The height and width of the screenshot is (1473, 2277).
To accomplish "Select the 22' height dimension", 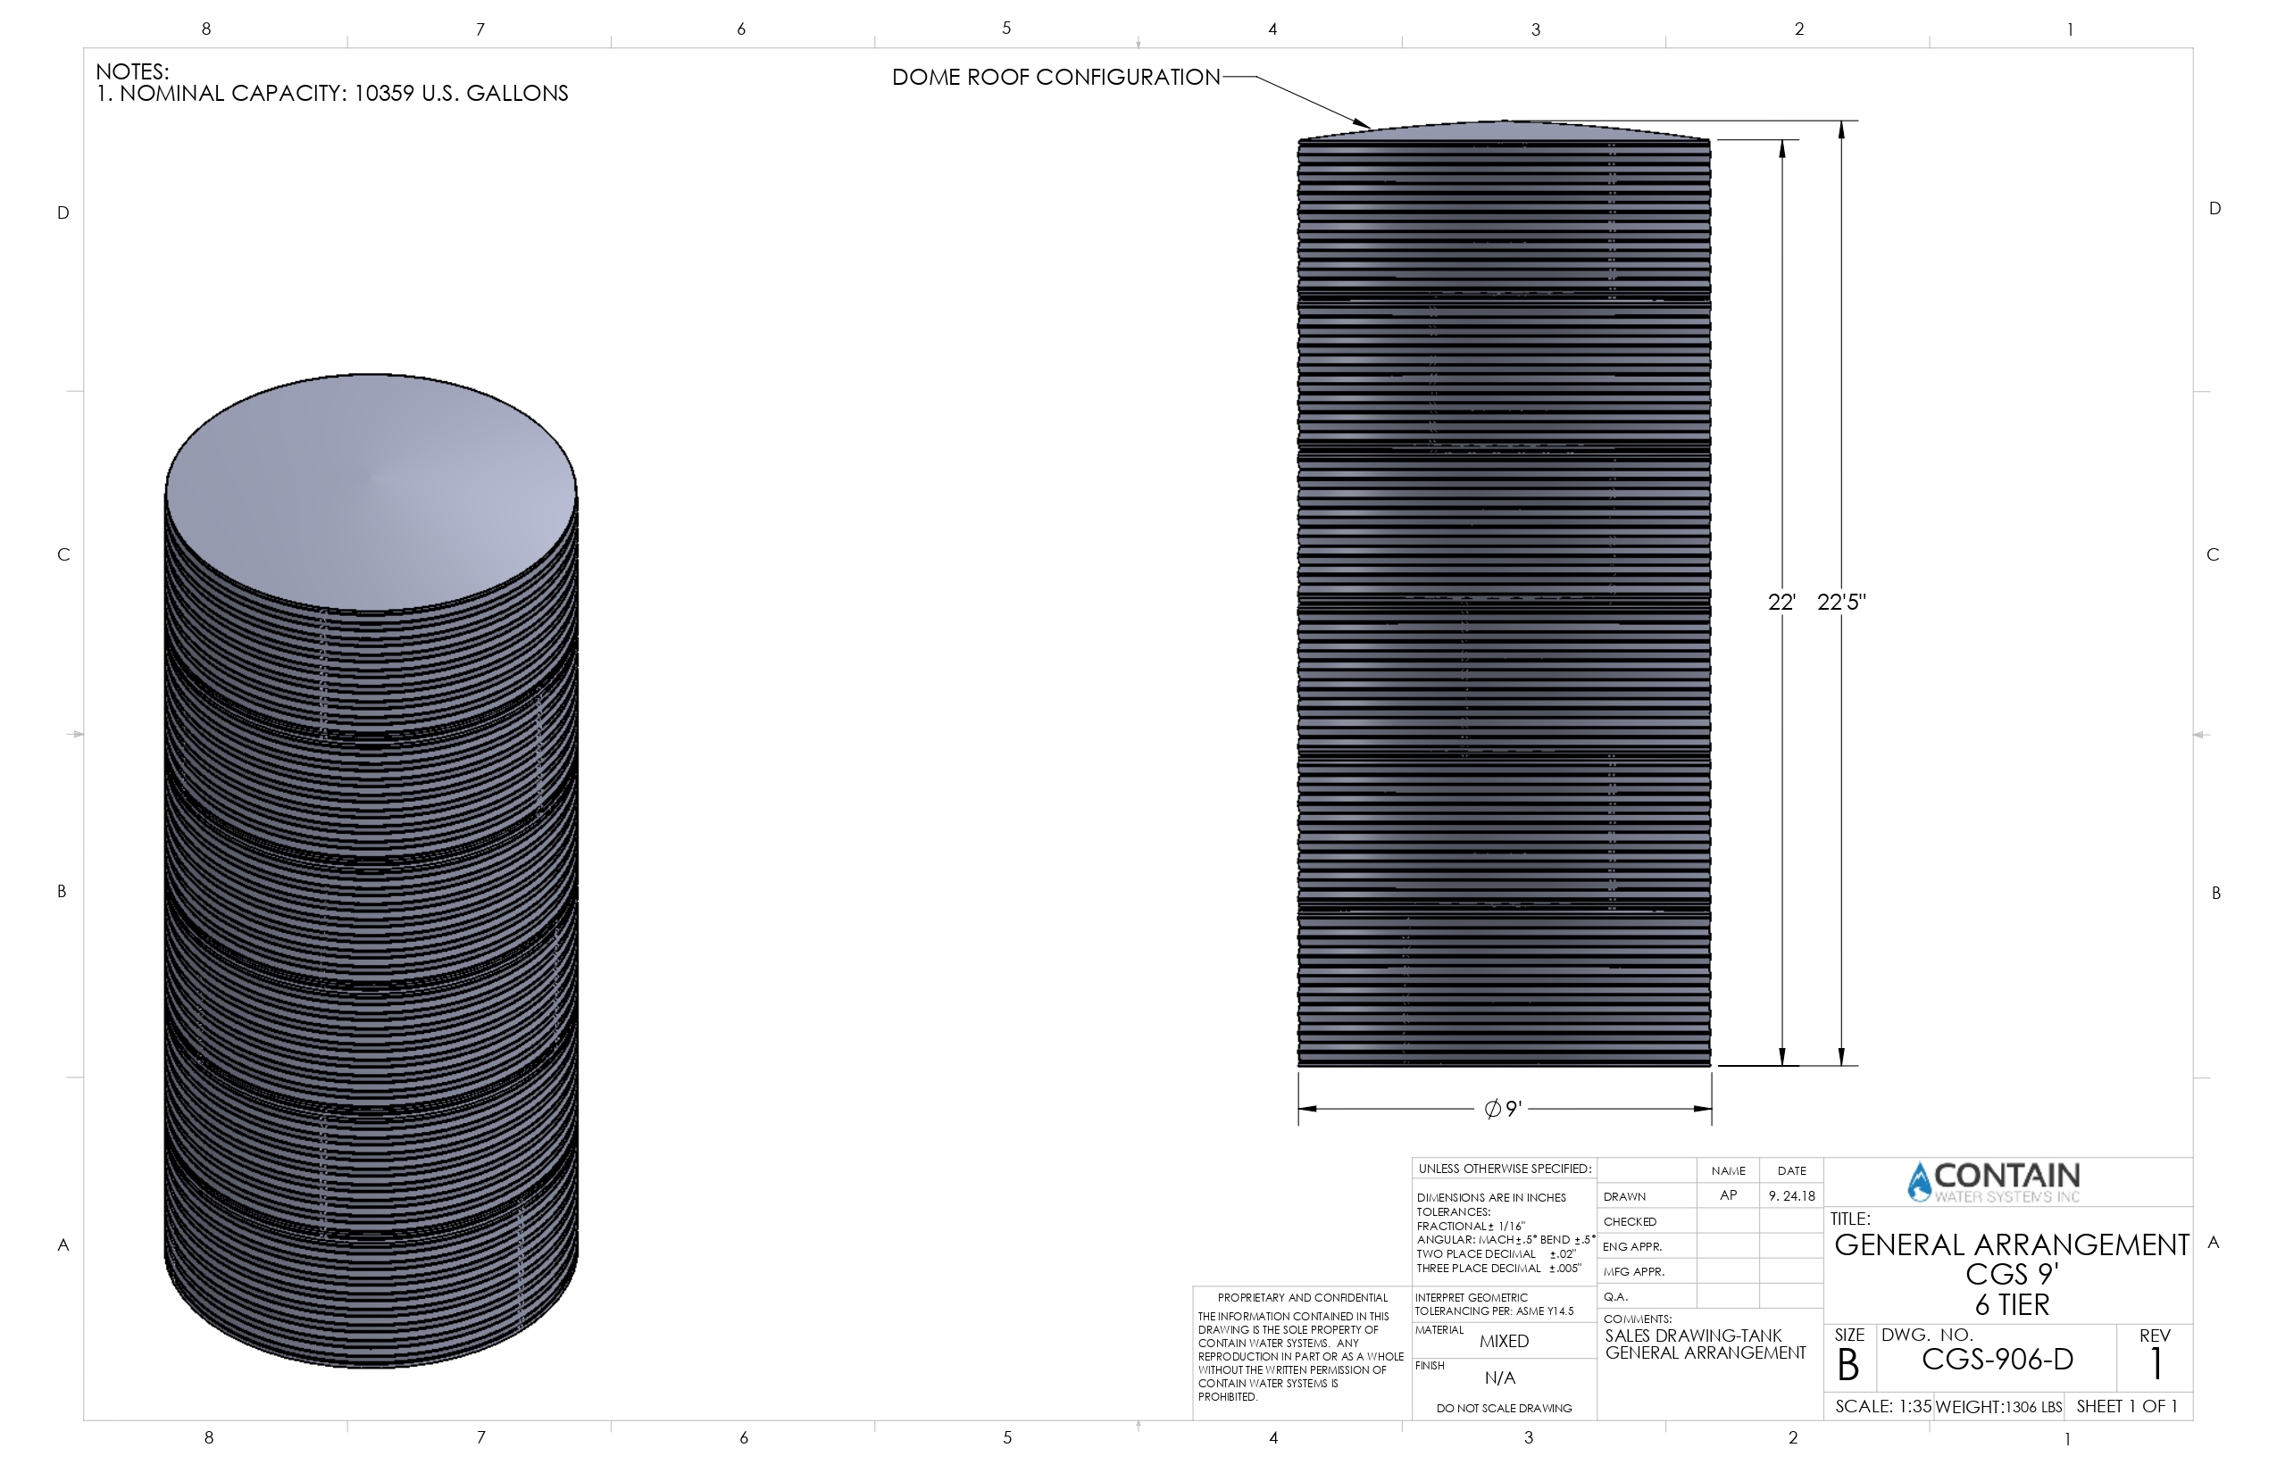I will pyautogui.click(x=1781, y=602).
